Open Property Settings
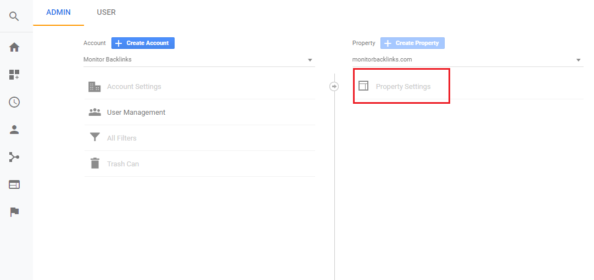594x280 pixels. coord(402,87)
